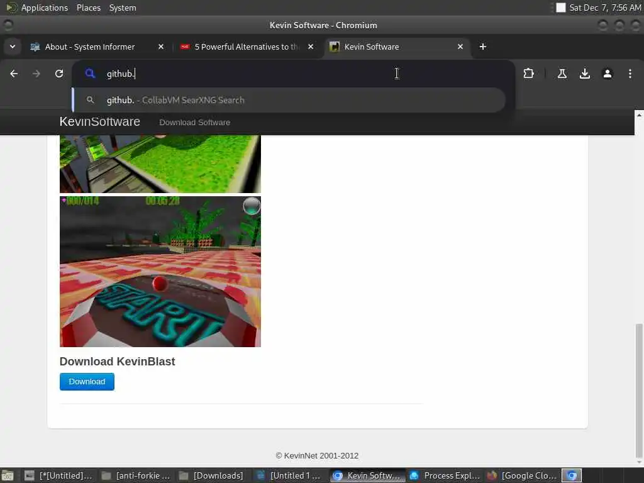Click the address bar containing github.
The image size is (644, 483).
[293, 74]
